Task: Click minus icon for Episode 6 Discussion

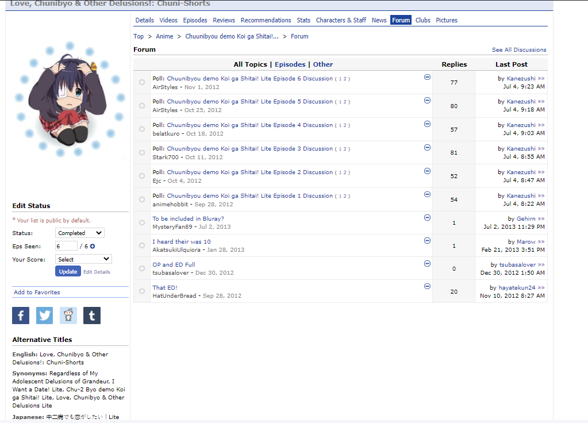Action: click(427, 77)
